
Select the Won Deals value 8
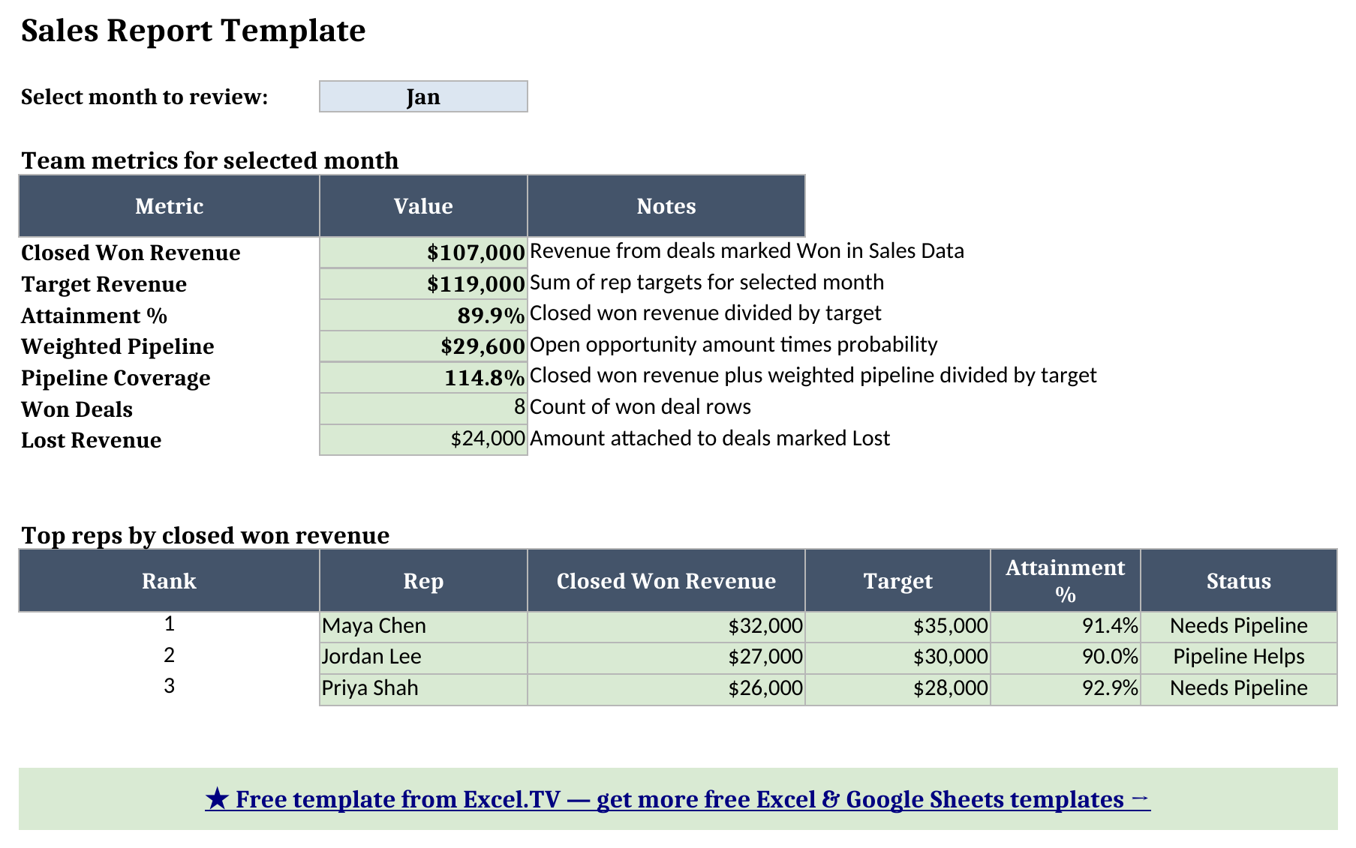[423, 409]
